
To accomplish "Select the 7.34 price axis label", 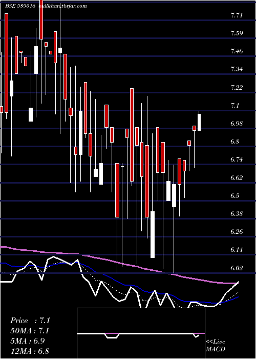I will [x=236, y=69].
